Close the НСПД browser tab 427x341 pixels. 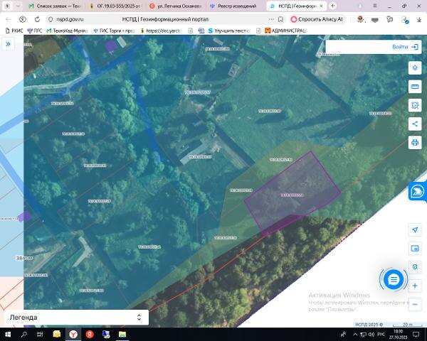tap(322, 6)
